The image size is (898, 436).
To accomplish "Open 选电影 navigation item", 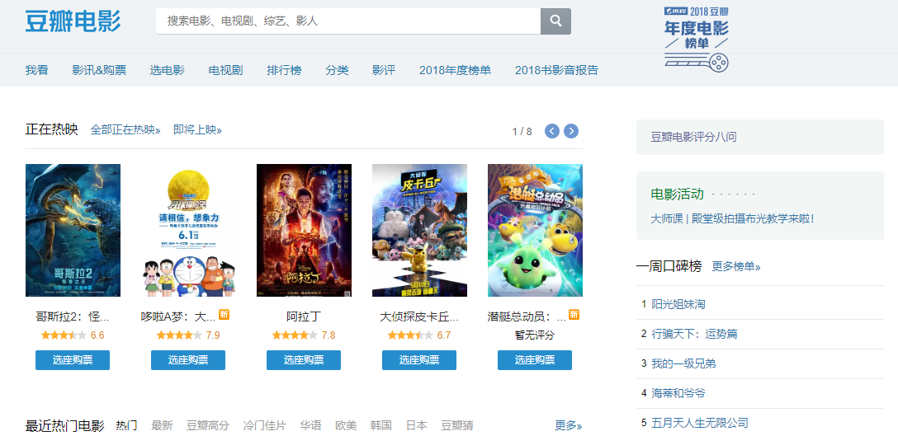I will pyautogui.click(x=168, y=70).
